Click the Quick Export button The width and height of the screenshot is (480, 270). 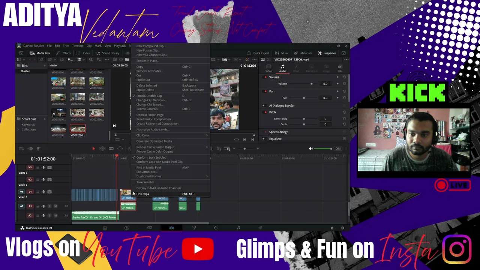tap(258, 53)
